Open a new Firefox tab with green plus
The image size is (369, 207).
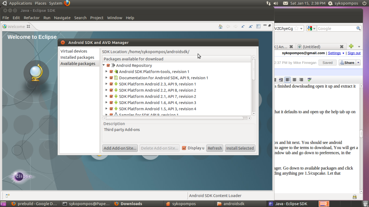[351, 46]
